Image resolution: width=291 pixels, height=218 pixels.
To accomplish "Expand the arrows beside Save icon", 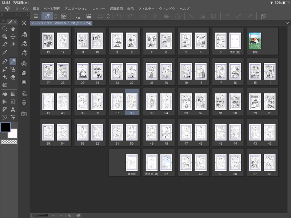I will pyautogui.click(x=108, y=16).
